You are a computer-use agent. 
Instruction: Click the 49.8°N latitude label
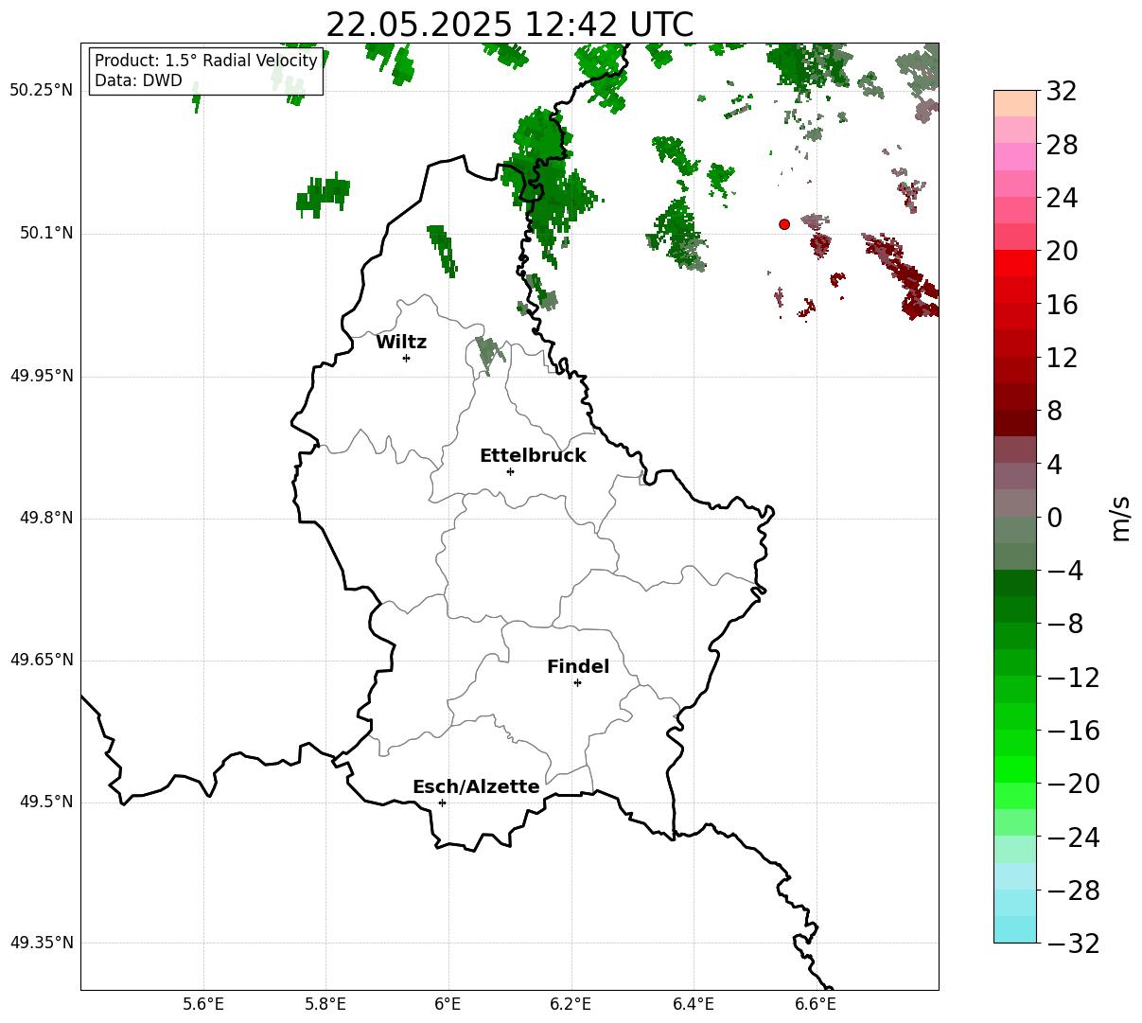click(x=46, y=519)
